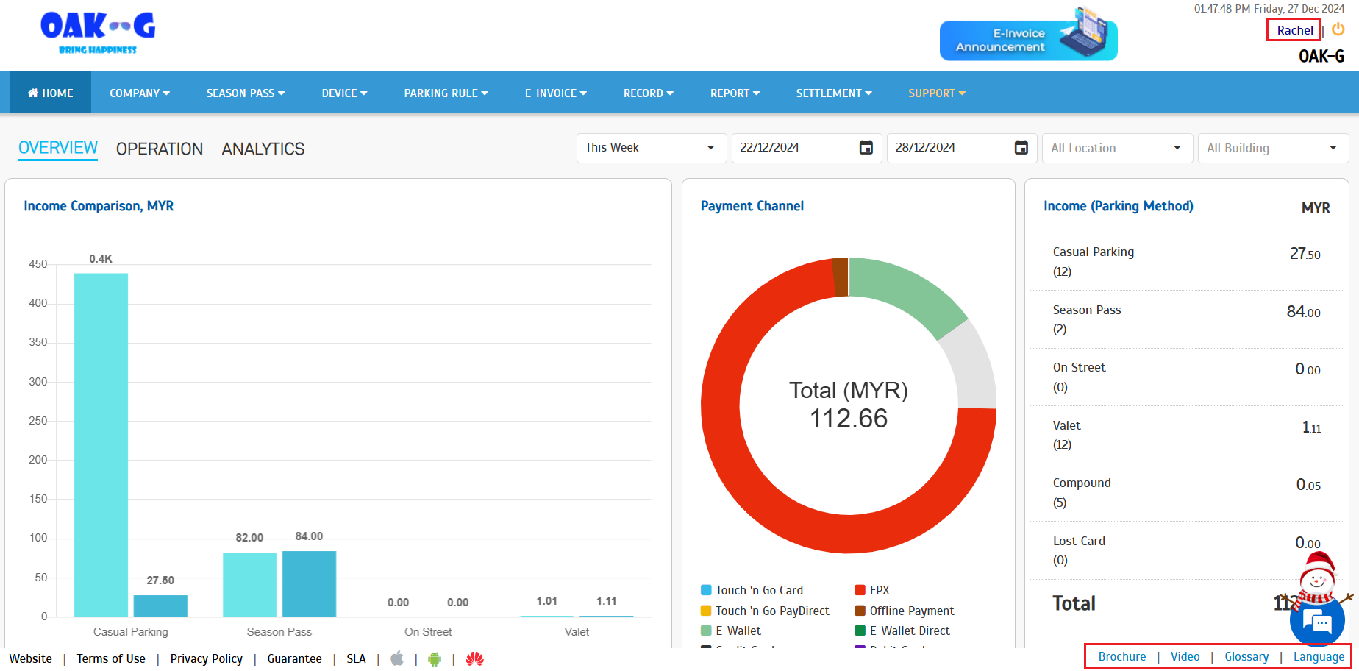The height and width of the screenshot is (671, 1359).
Task: Click the E-Invoice Announcement banner
Action: (1028, 40)
